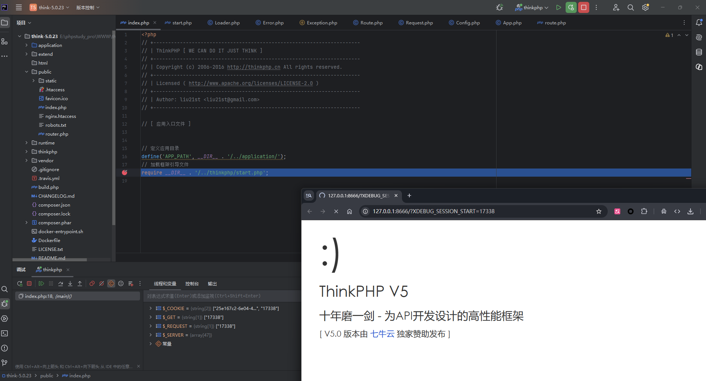Open the Git tool window
This screenshot has width=706, height=381.
4,363
